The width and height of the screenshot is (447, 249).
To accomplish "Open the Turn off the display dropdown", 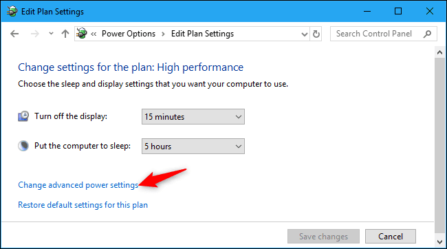I will tap(193, 116).
